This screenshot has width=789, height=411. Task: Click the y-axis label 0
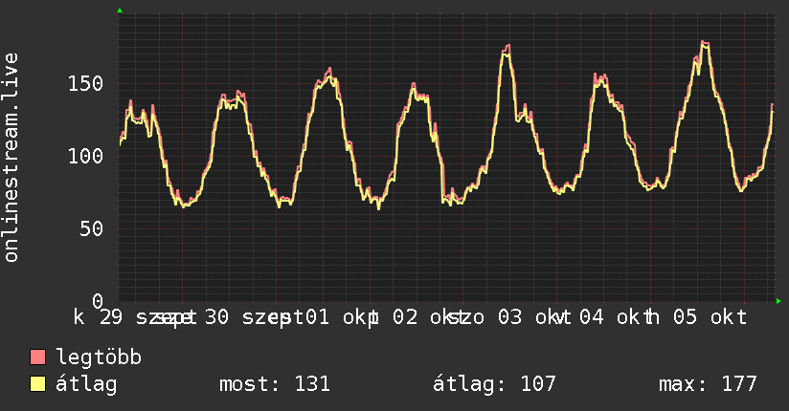pos(98,301)
